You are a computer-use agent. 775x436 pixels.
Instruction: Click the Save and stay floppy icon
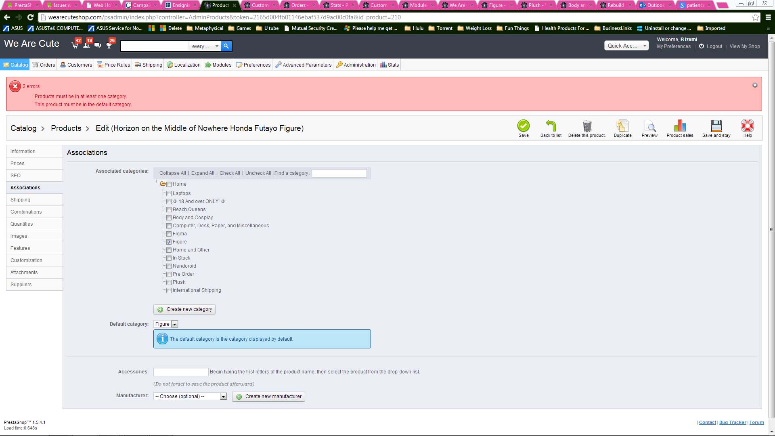pos(716,126)
